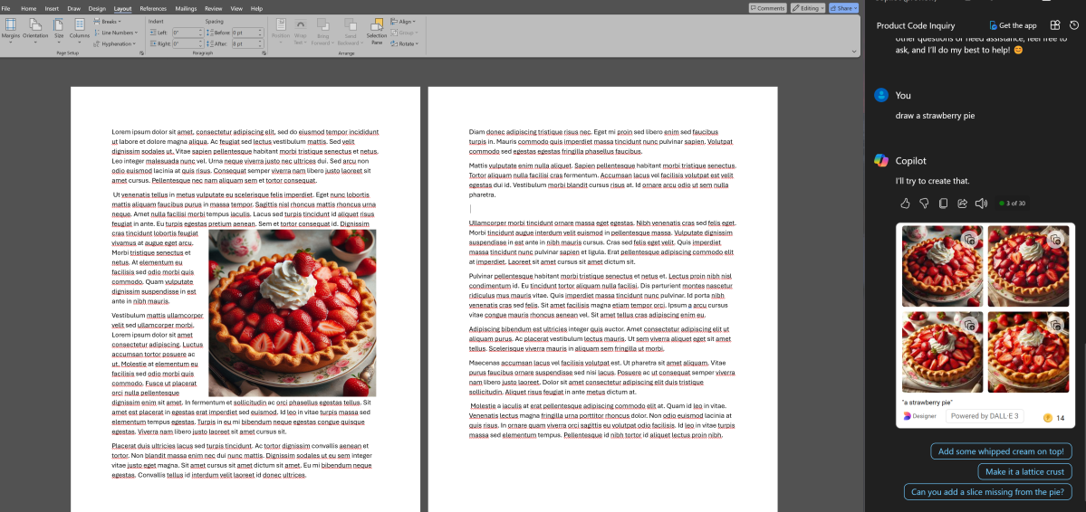Select the bottom-left generated pie thumbnail
The image size is (1086, 512).
tap(942, 352)
